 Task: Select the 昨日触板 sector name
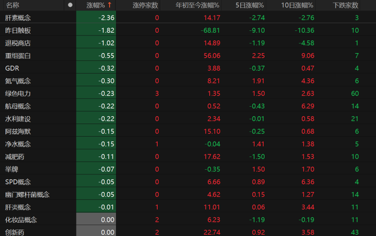(18, 30)
